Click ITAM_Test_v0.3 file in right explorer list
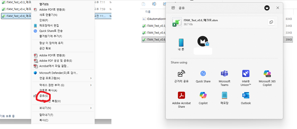 pyautogui.click(x=154, y=26)
